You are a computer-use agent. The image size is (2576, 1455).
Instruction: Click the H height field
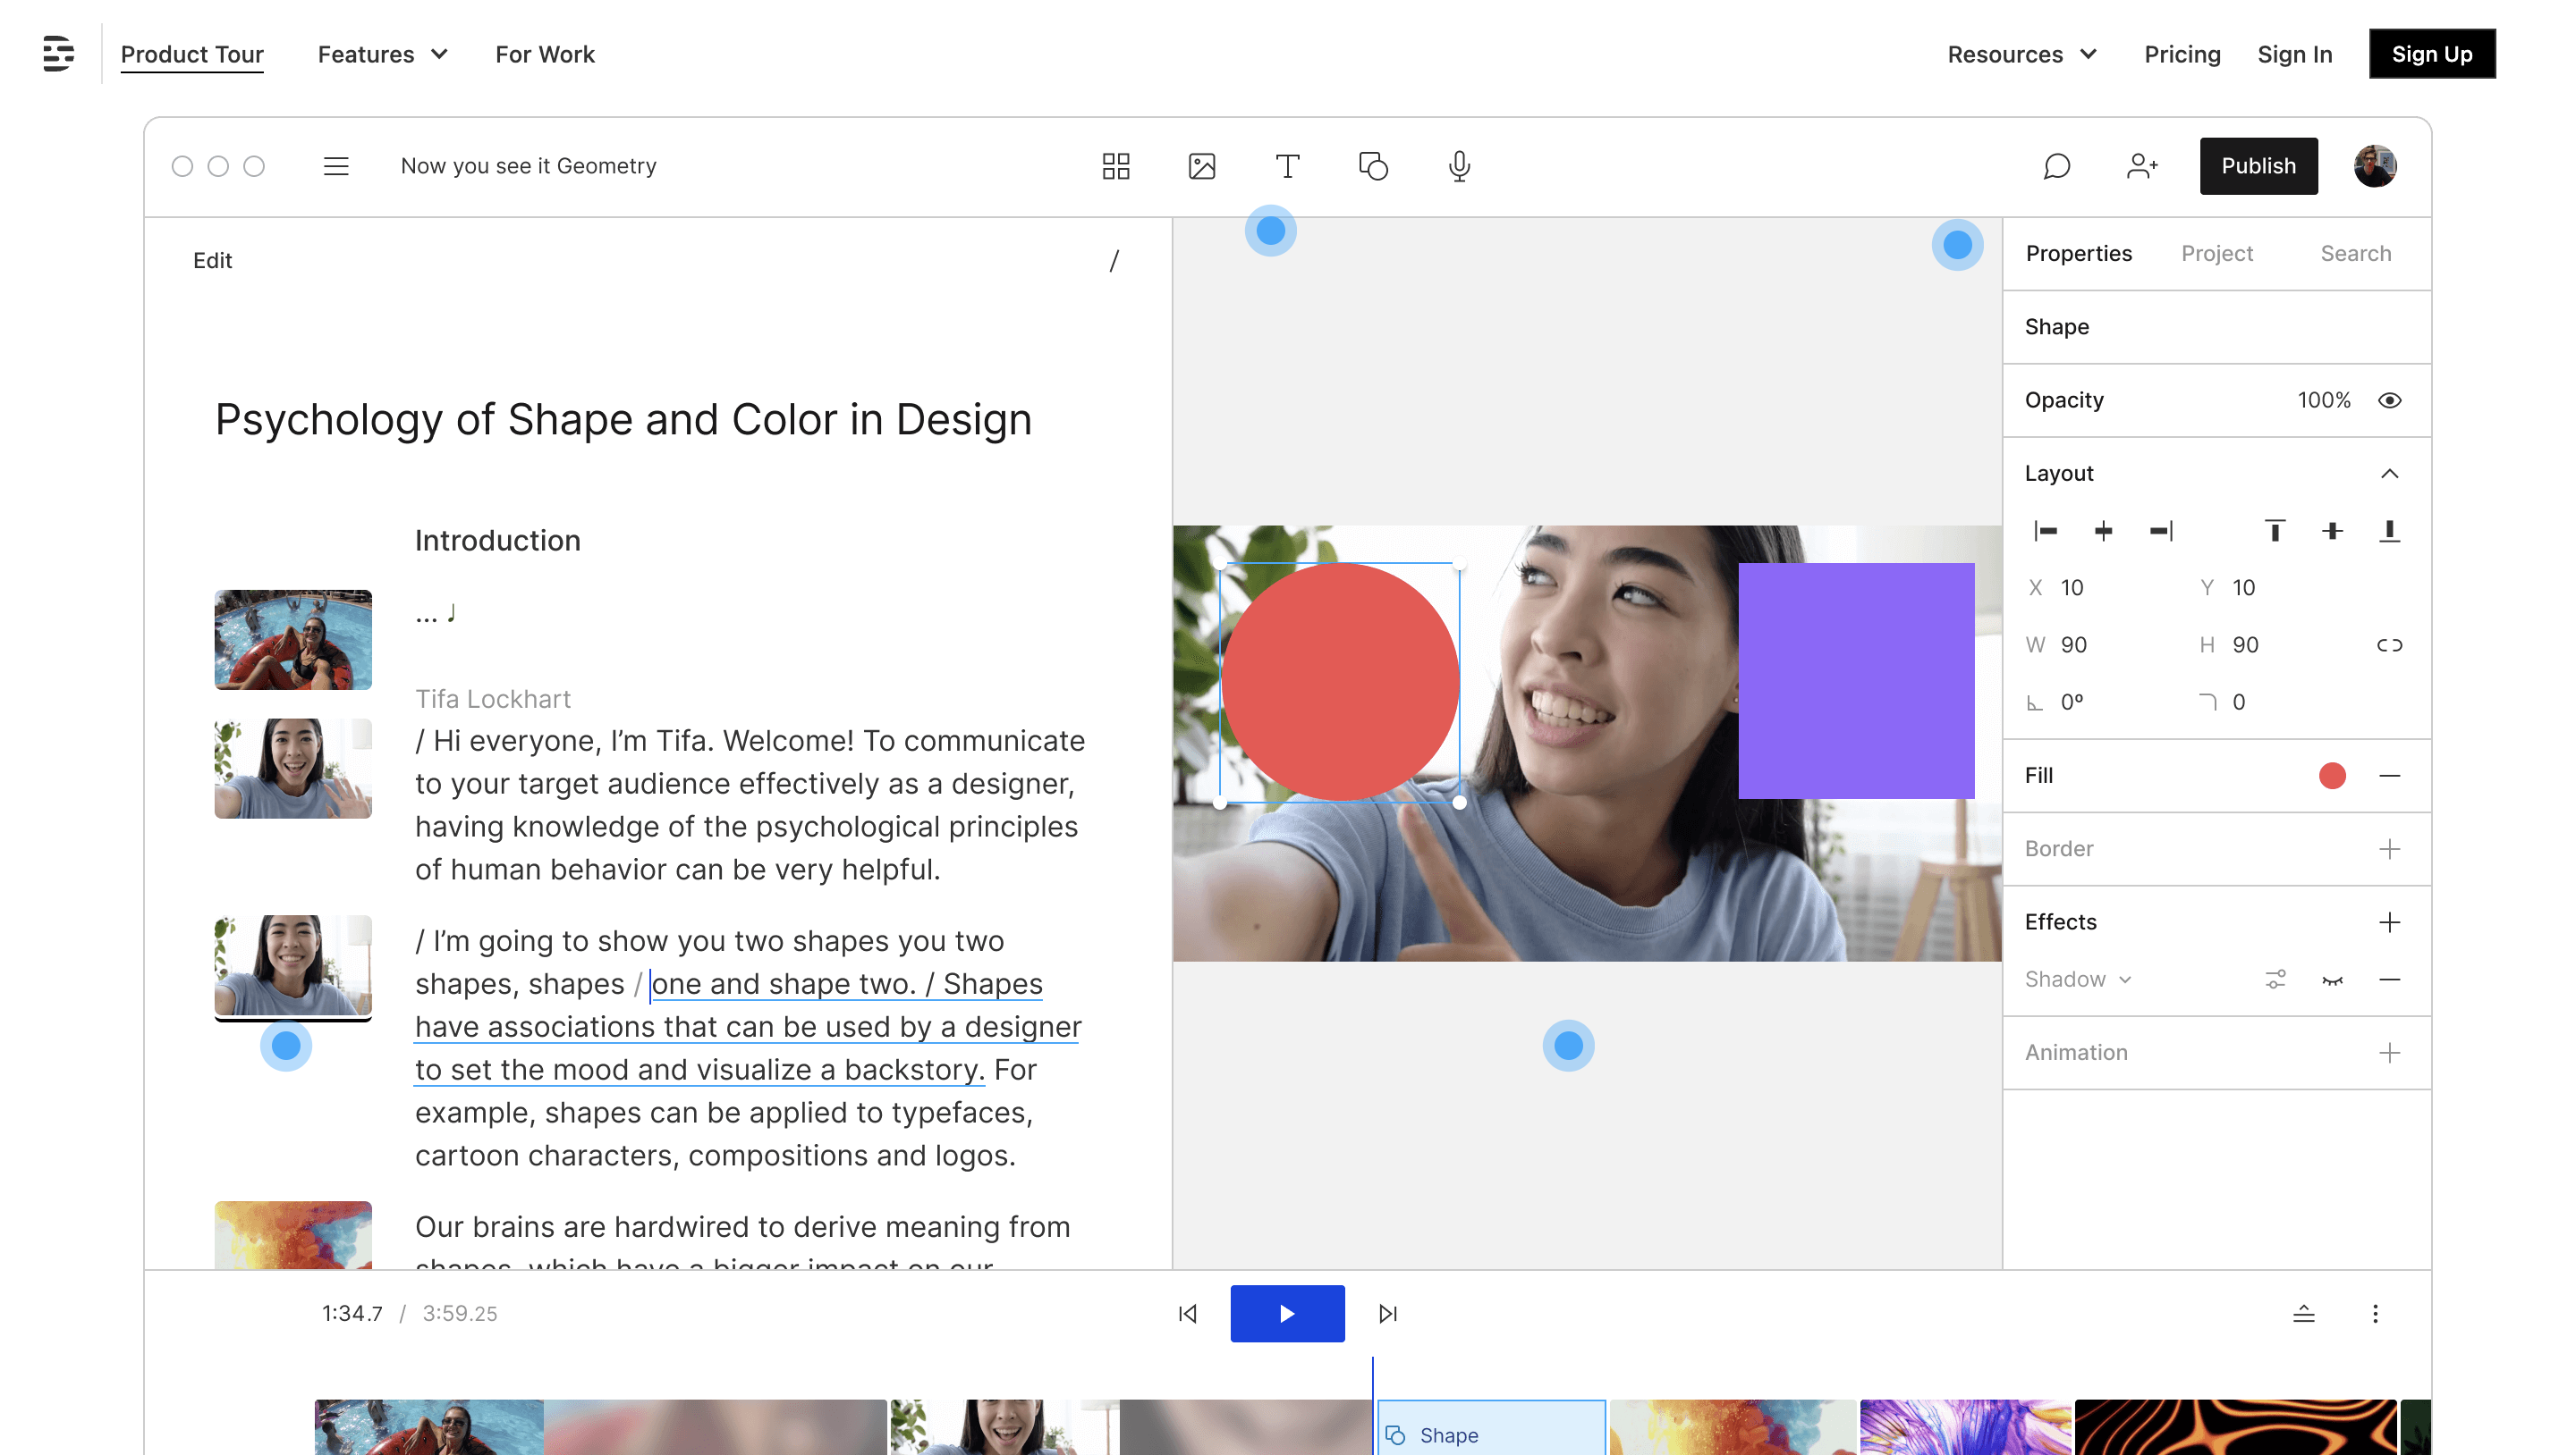(x=2246, y=644)
